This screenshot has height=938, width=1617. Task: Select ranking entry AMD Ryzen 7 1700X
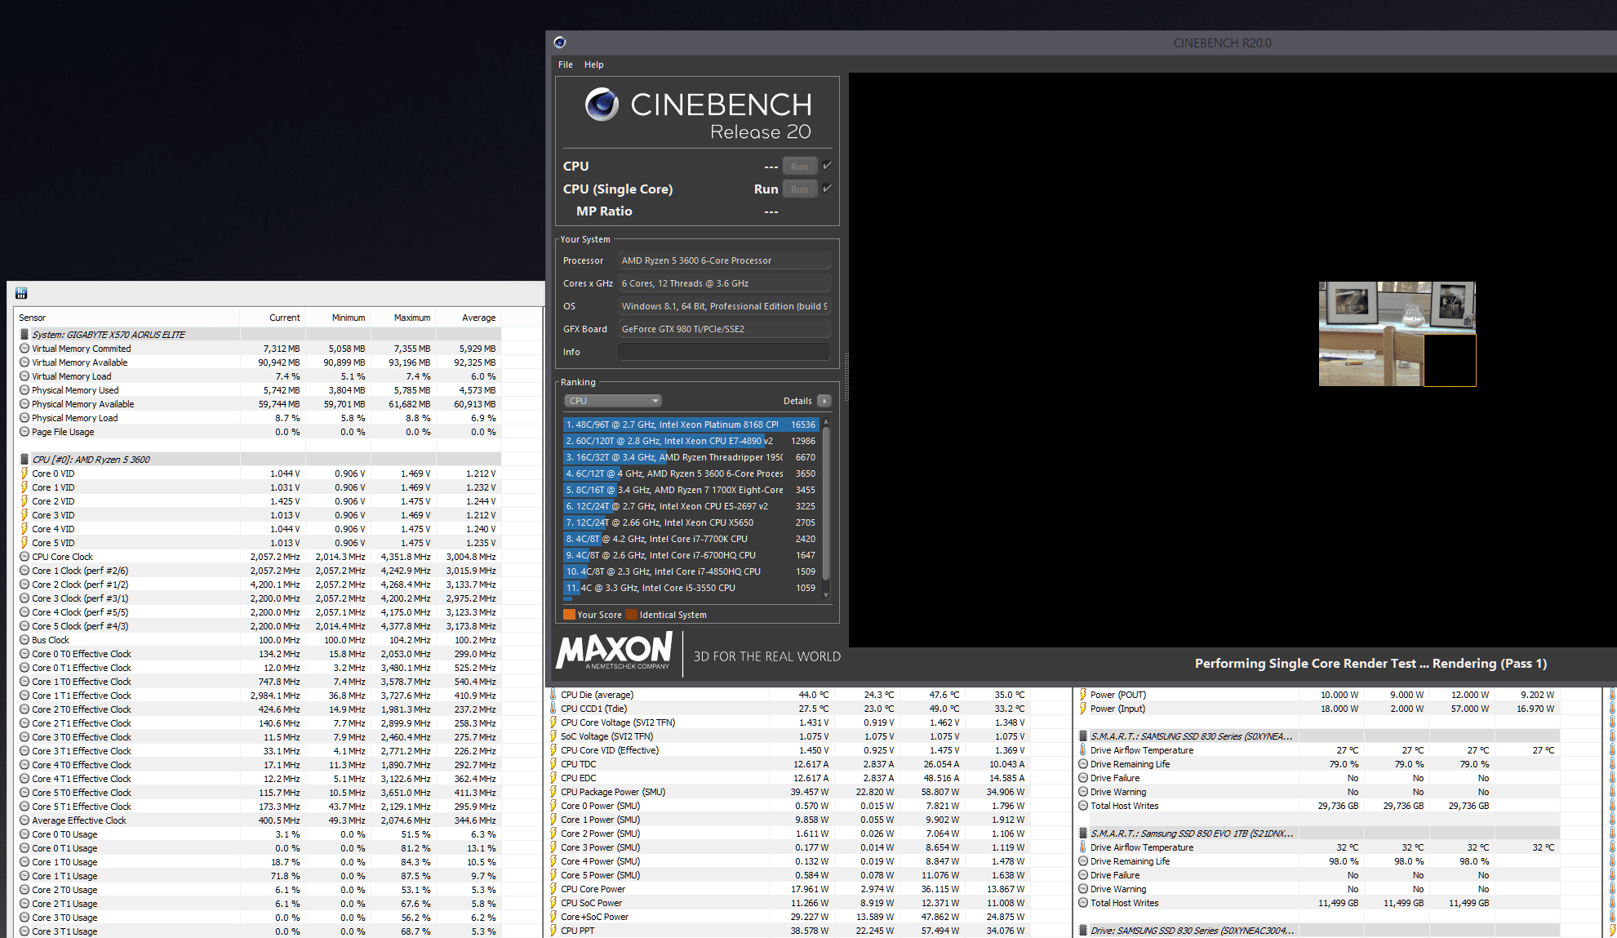(691, 490)
